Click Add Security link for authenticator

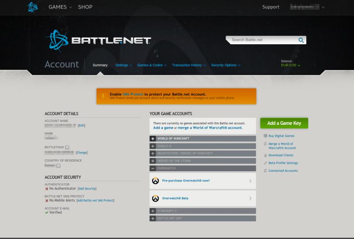tap(87, 189)
